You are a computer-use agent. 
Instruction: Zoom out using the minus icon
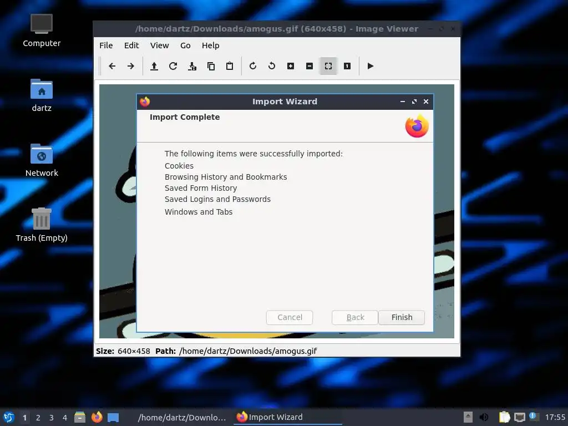click(310, 66)
